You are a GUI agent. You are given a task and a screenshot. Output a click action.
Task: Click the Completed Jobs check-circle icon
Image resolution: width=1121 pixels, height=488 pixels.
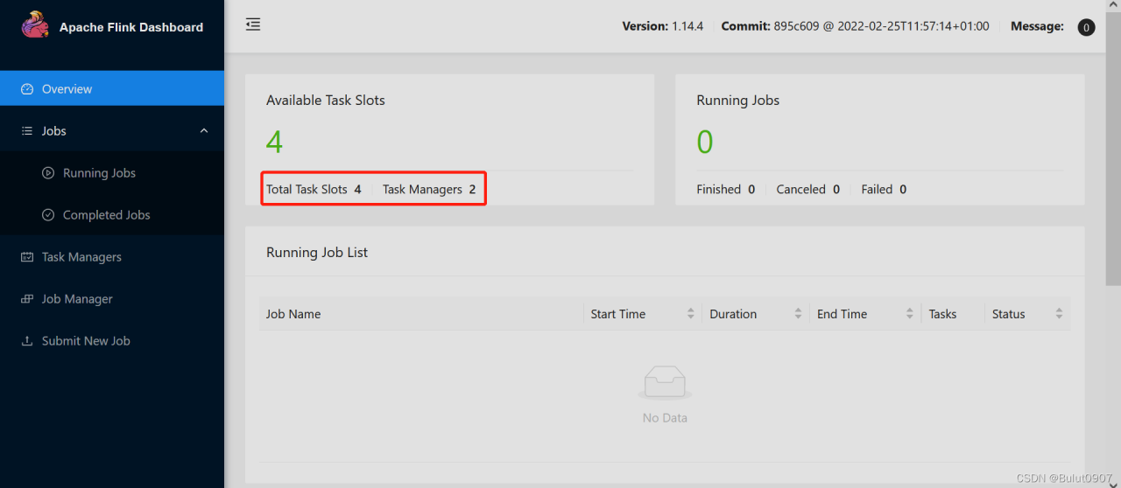(x=48, y=215)
